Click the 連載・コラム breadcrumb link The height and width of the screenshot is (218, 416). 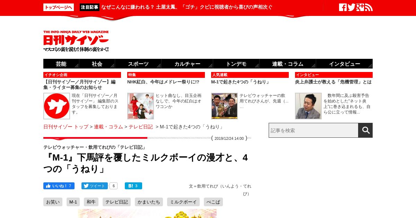[x=109, y=127]
